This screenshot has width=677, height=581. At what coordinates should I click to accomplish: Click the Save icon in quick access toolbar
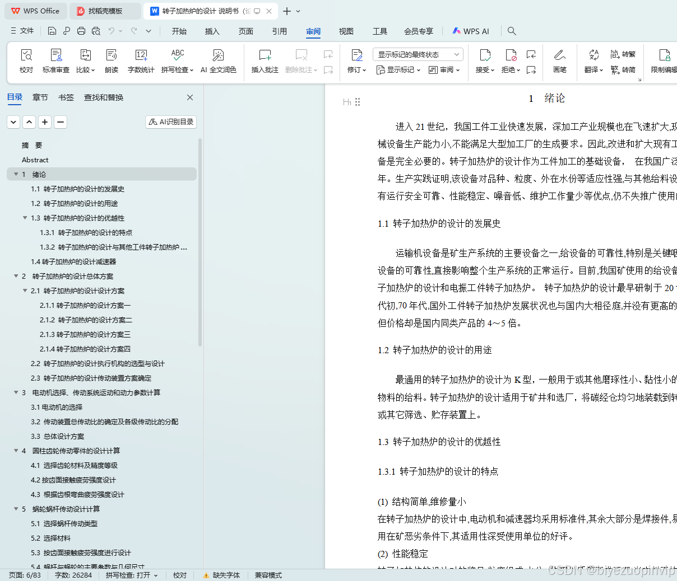[52, 31]
